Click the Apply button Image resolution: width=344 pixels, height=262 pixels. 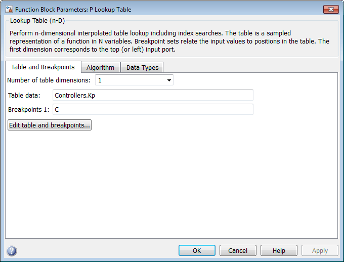tap(320, 251)
